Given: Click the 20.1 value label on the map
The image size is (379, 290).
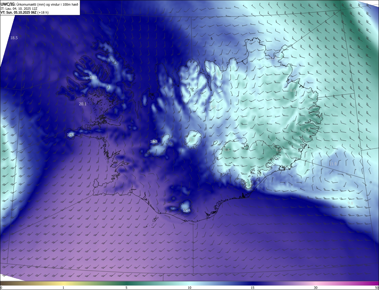Looking at the screenshot, I should [x=83, y=104].
